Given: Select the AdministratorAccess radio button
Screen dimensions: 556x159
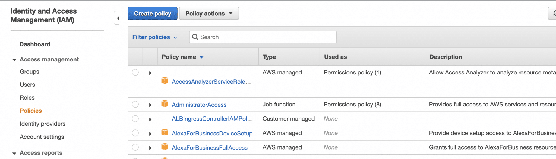Looking at the screenshot, I should 135,105.
